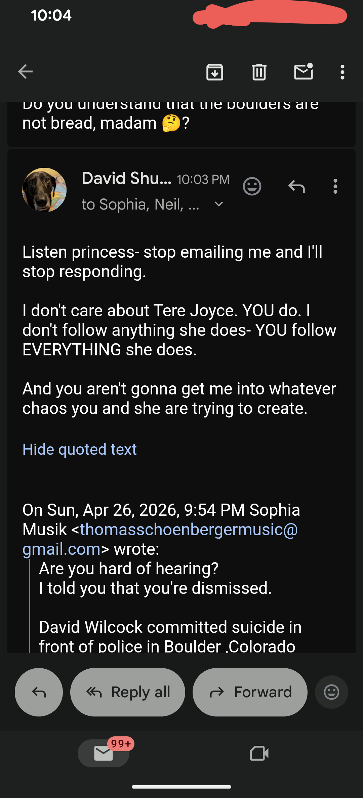Viewport: 363px width, 798px height.
Task: Switch to the Meet video tab
Action: (259, 753)
